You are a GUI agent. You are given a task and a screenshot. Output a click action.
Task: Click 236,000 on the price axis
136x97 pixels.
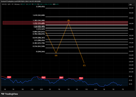131,58
